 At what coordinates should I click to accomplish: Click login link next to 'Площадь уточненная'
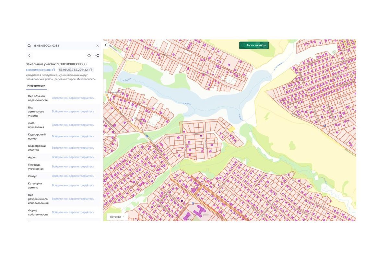click(x=73, y=166)
